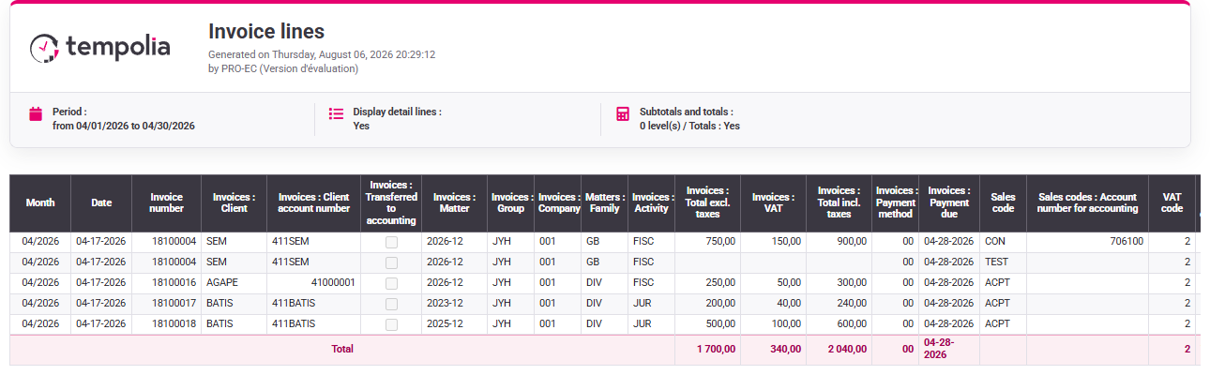Click the Invoices : Client column header

(234, 202)
